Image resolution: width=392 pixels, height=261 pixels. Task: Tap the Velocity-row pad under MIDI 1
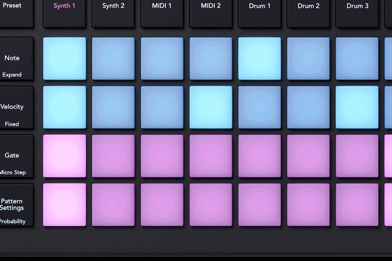click(x=162, y=107)
